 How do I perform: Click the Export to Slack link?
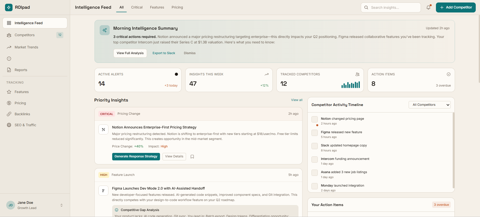164,53
